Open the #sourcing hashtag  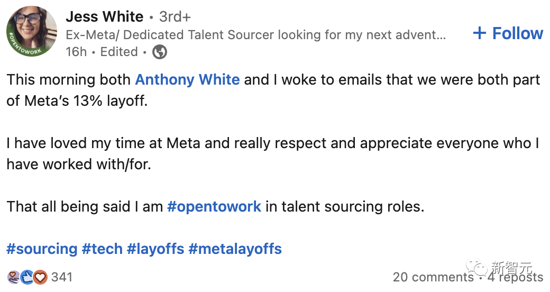coord(42,249)
